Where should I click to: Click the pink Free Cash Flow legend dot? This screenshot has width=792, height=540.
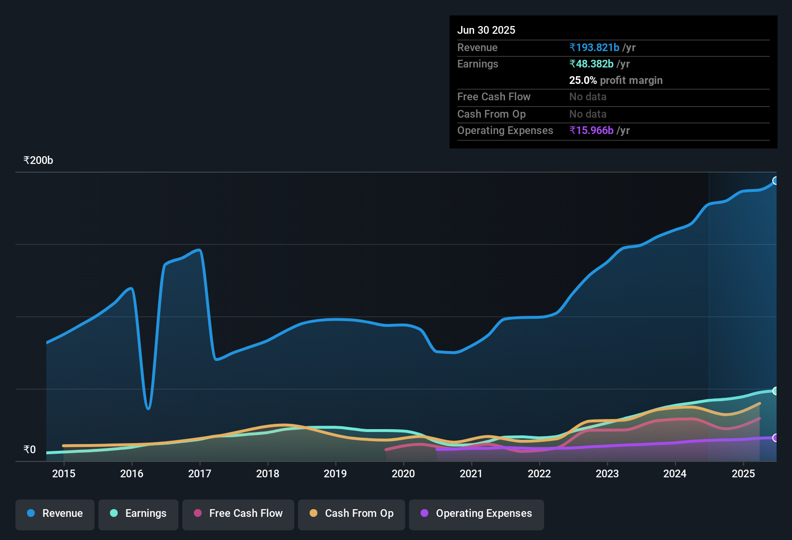(x=198, y=513)
